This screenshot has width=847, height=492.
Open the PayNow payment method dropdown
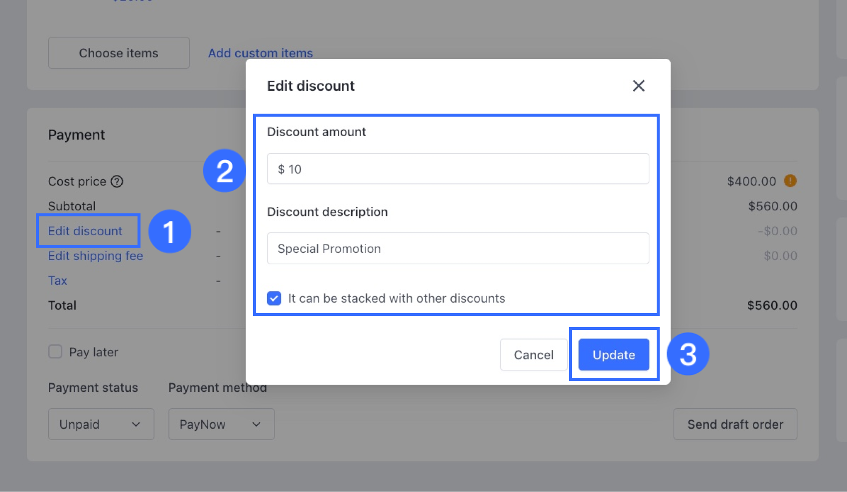[221, 424]
